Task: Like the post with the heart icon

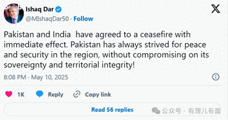Action: [x=9, y=94]
